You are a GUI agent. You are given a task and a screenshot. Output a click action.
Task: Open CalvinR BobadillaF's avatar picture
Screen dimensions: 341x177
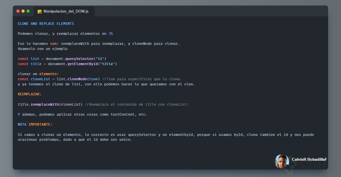282,162
